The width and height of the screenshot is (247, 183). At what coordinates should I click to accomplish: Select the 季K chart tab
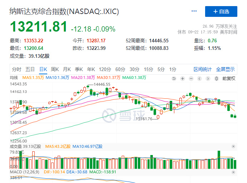[79, 69]
